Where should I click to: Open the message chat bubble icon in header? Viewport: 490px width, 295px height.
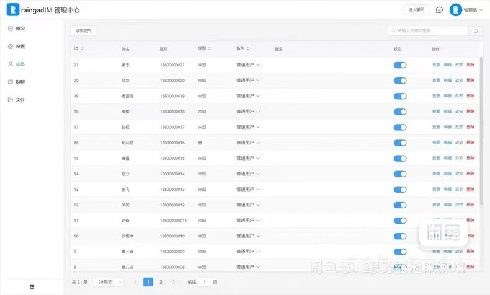point(439,10)
